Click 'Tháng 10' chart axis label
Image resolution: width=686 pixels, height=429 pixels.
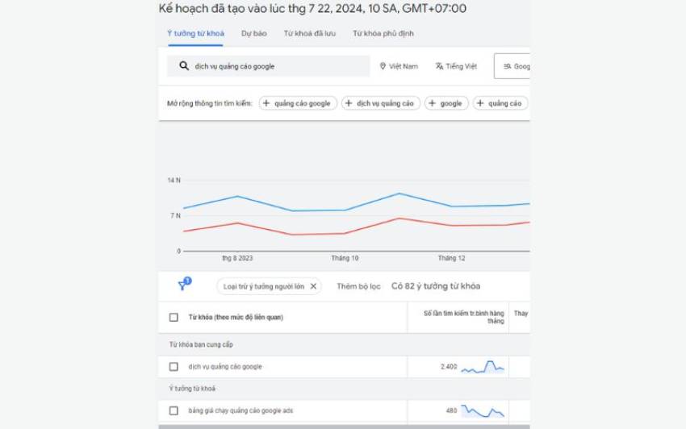pos(345,258)
